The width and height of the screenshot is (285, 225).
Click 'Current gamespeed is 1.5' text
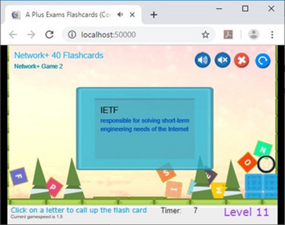(x=37, y=217)
